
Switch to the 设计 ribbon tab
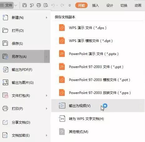pyautogui.click(x=110, y=5)
